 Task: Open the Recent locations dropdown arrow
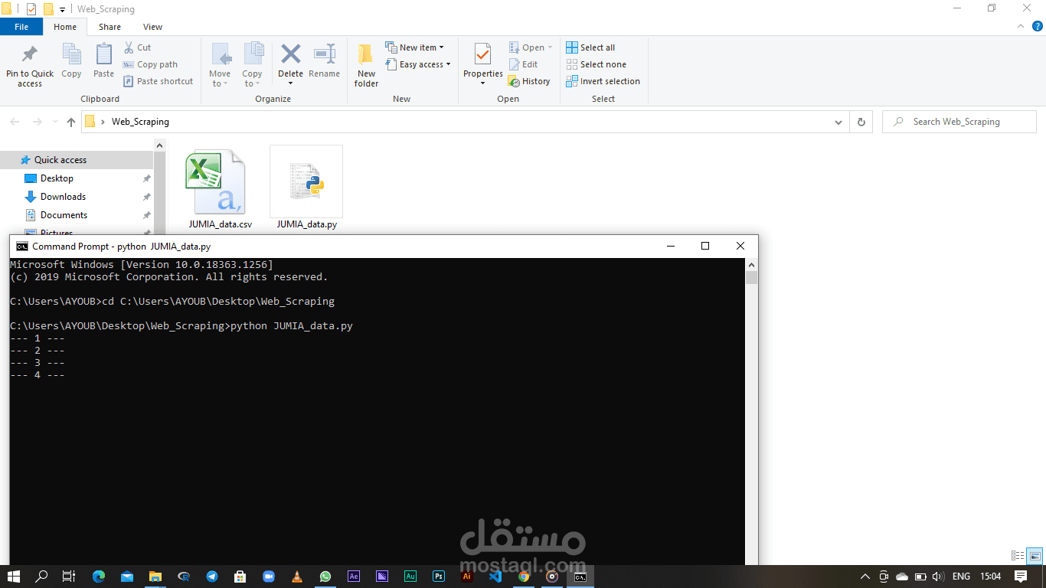[x=55, y=122]
